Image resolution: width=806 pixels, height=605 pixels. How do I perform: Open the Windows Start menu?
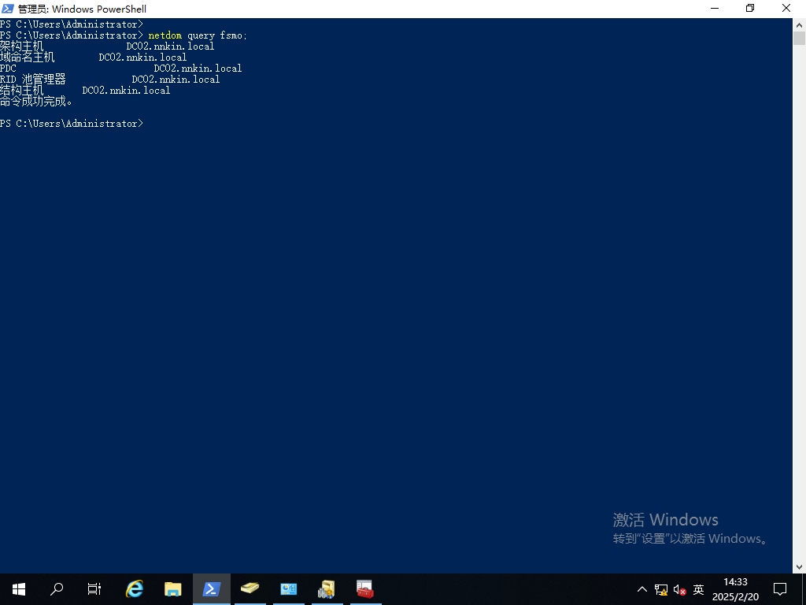tap(19, 588)
